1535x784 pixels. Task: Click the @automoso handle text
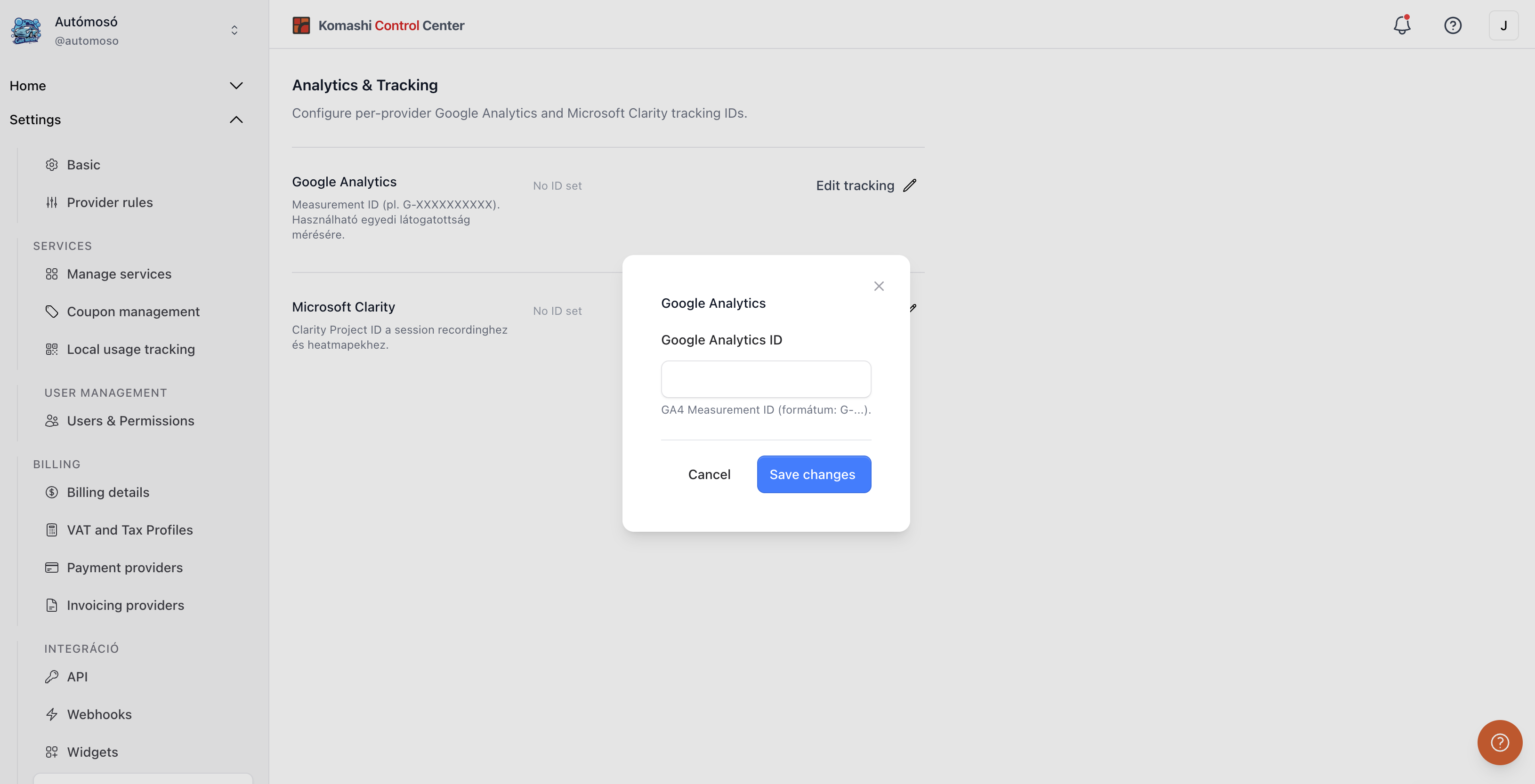tap(87, 40)
